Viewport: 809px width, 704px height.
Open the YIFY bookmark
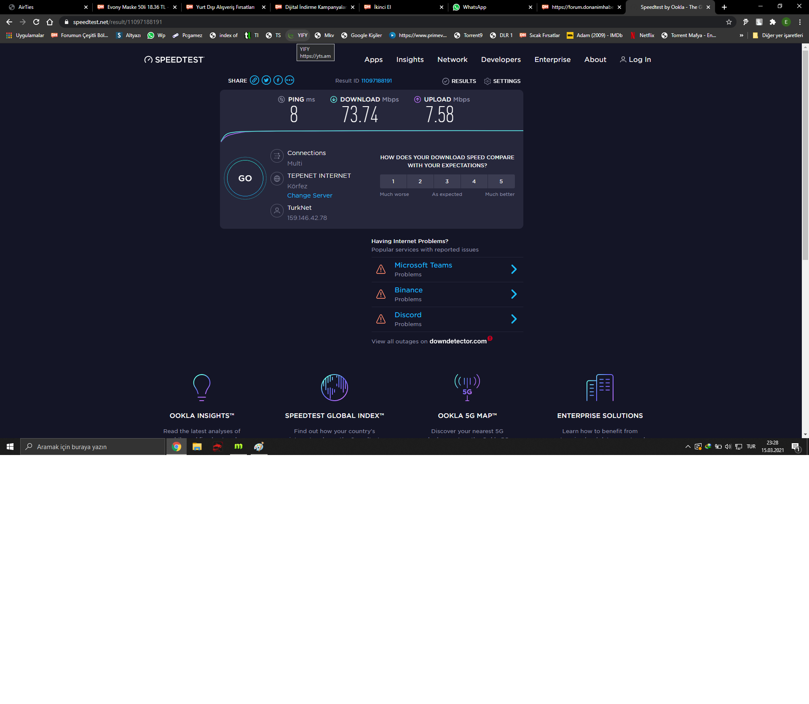(x=297, y=35)
